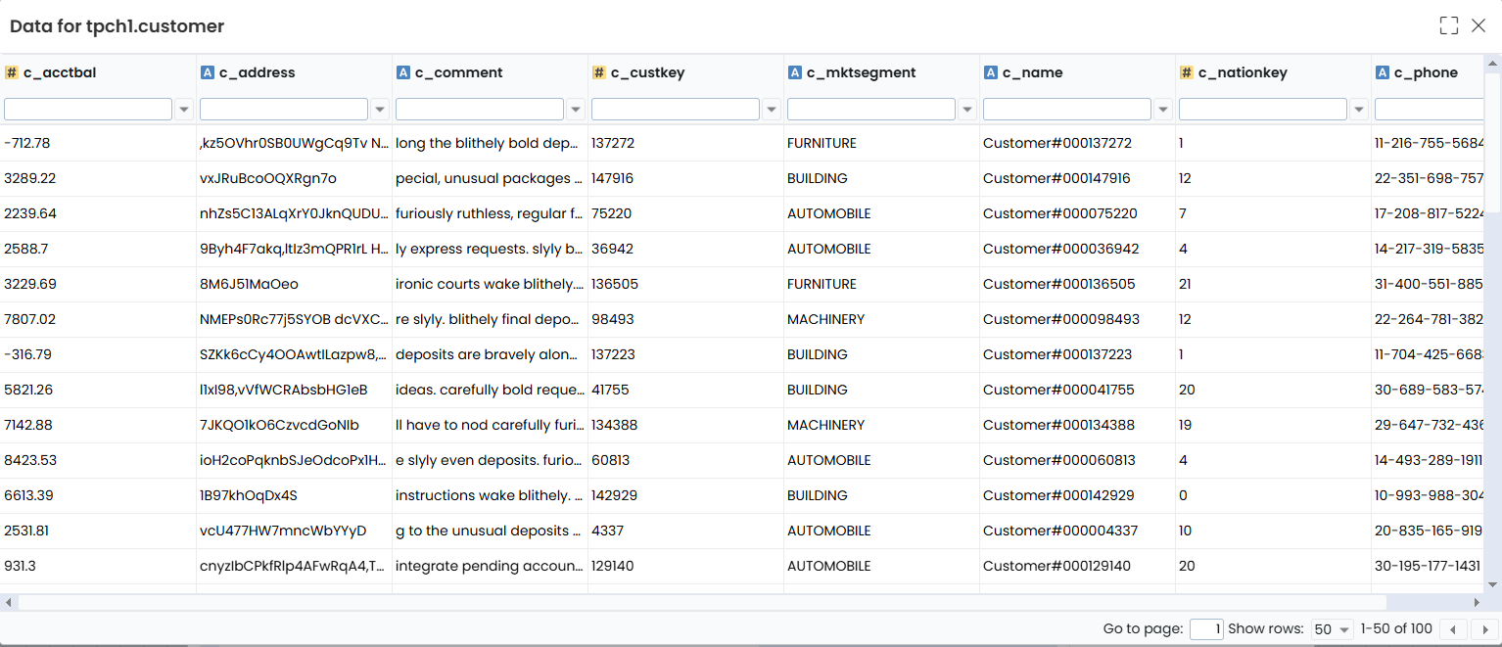The height and width of the screenshot is (647, 1502).
Task: Click the numeric type icon of c_custkey
Action: [599, 72]
